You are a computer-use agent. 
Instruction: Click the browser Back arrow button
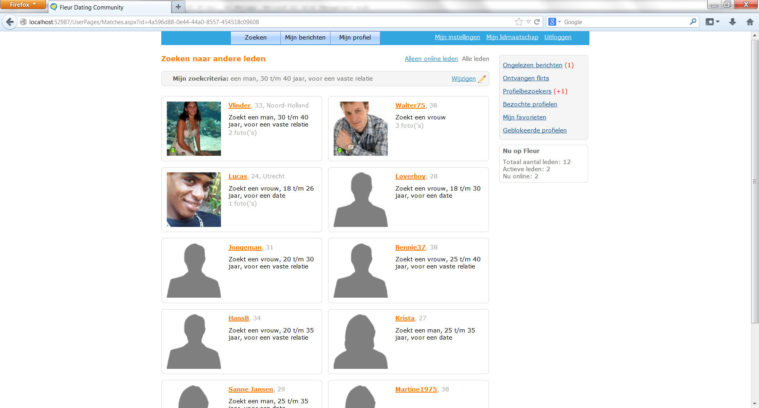pos(10,22)
